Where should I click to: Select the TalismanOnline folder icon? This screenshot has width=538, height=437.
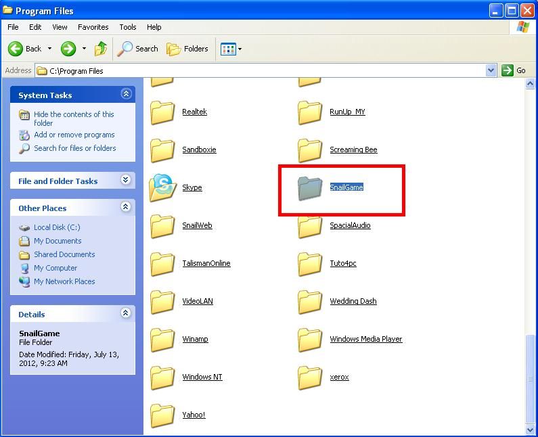click(x=162, y=264)
